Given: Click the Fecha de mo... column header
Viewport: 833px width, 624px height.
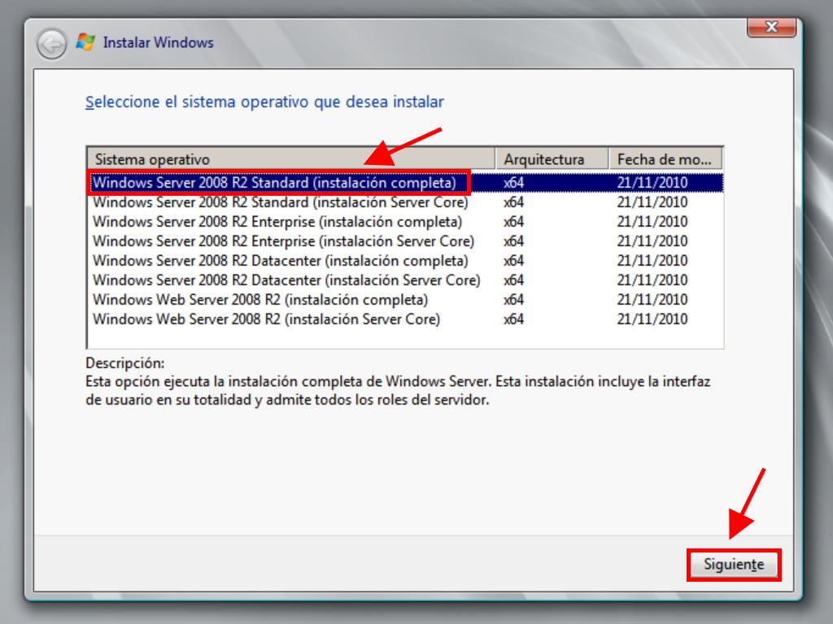Looking at the screenshot, I should (665, 159).
